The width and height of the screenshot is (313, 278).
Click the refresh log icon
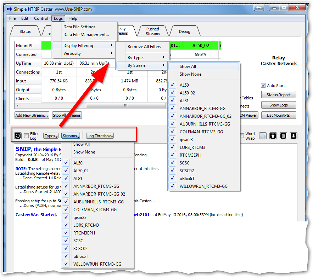(18, 136)
